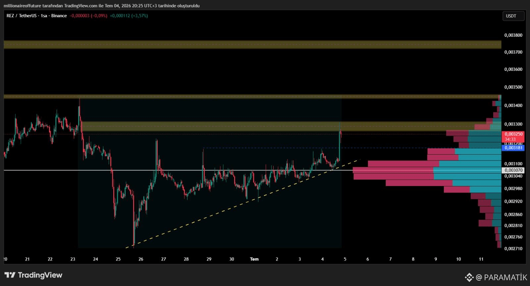This screenshot has width=530, height=286.
Task: Click date 25 on the time axis
Action: point(118,259)
